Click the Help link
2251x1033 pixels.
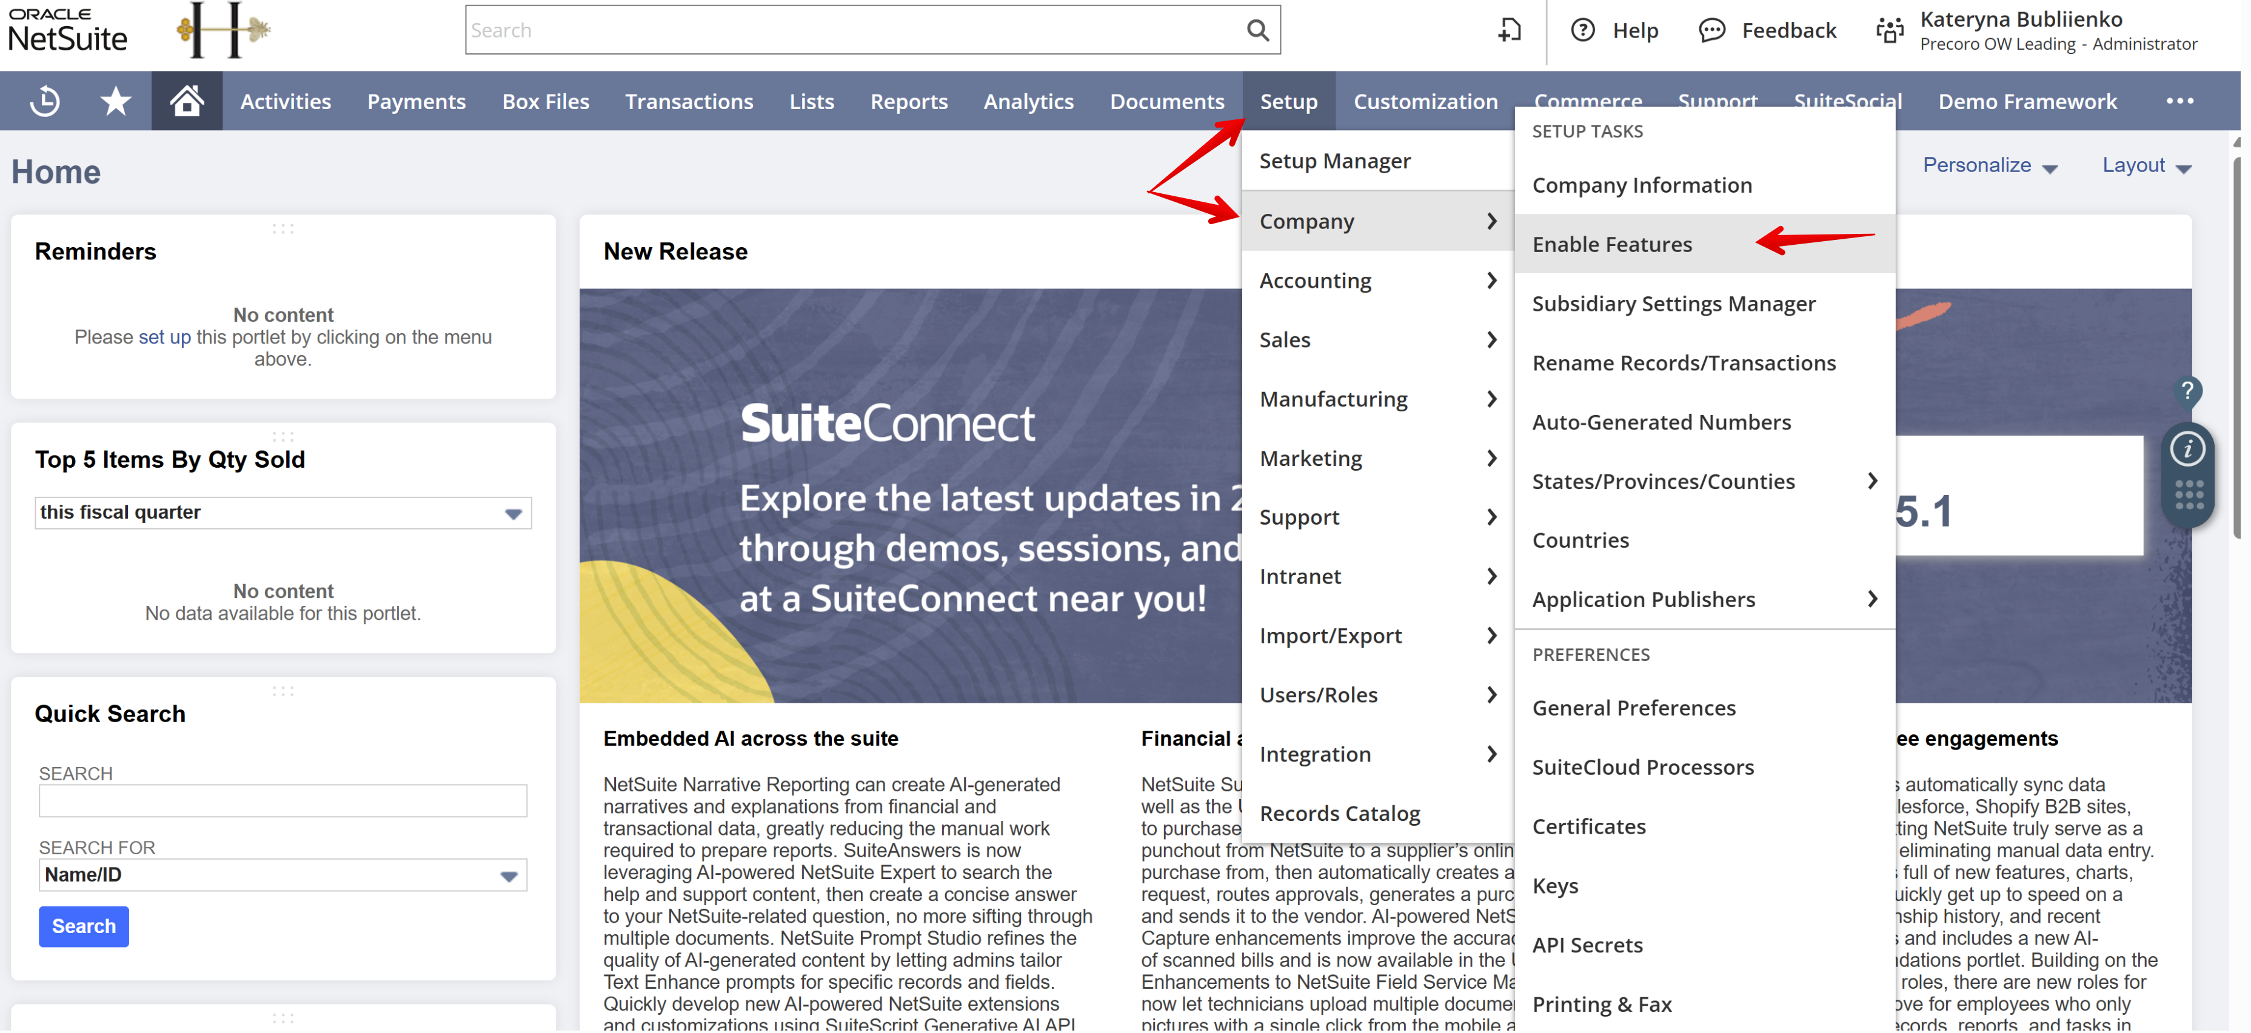(1635, 30)
